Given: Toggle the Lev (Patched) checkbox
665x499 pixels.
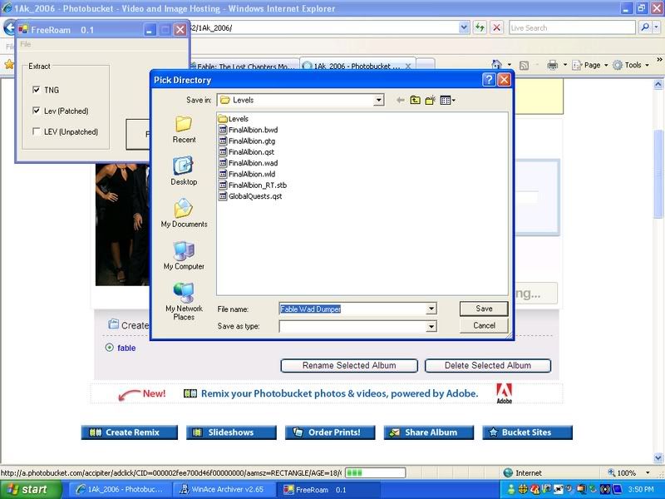Looking at the screenshot, I should pyautogui.click(x=36, y=111).
